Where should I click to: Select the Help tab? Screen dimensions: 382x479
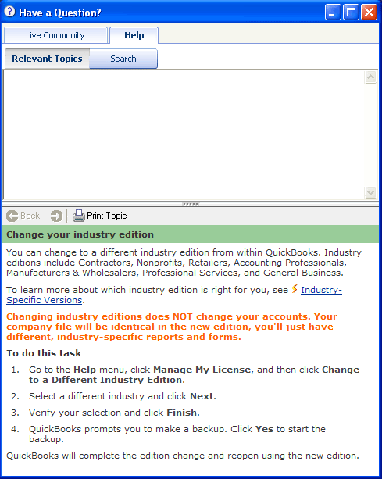pyautogui.click(x=134, y=35)
